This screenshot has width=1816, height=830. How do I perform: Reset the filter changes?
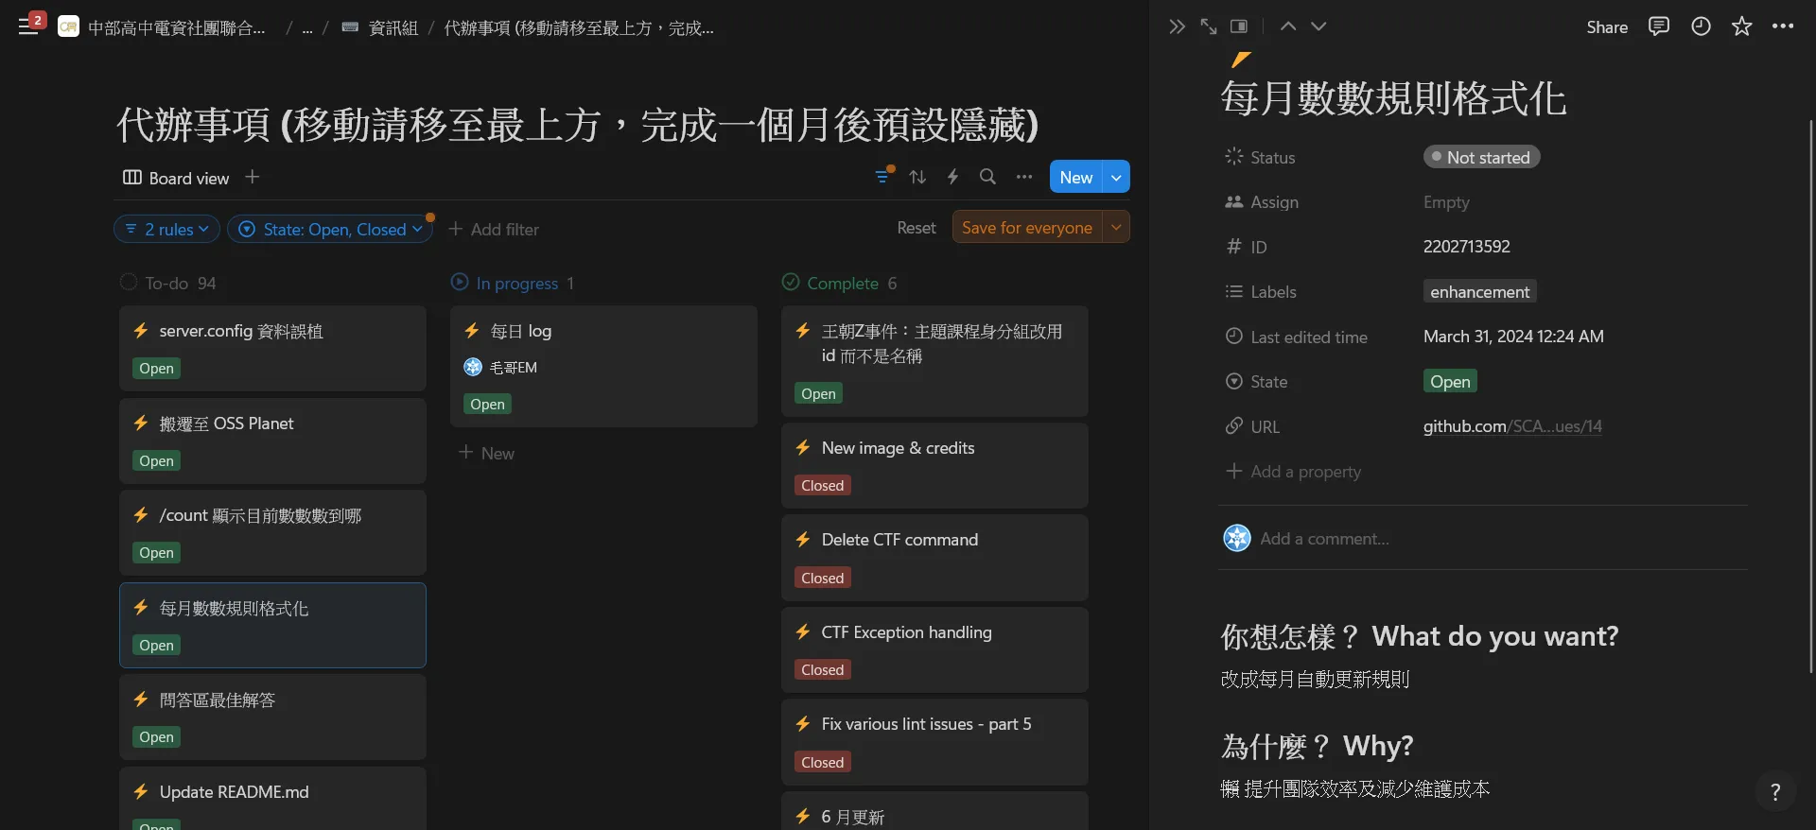[917, 228]
